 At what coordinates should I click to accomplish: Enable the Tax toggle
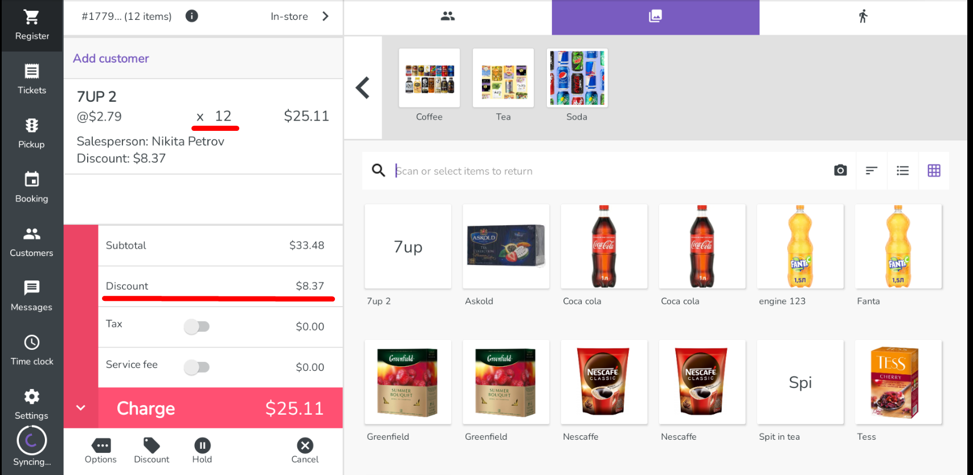point(197,327)
